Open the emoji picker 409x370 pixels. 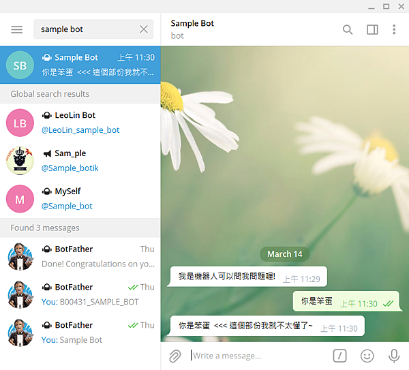pyautogui.click(x=367, y=356)
